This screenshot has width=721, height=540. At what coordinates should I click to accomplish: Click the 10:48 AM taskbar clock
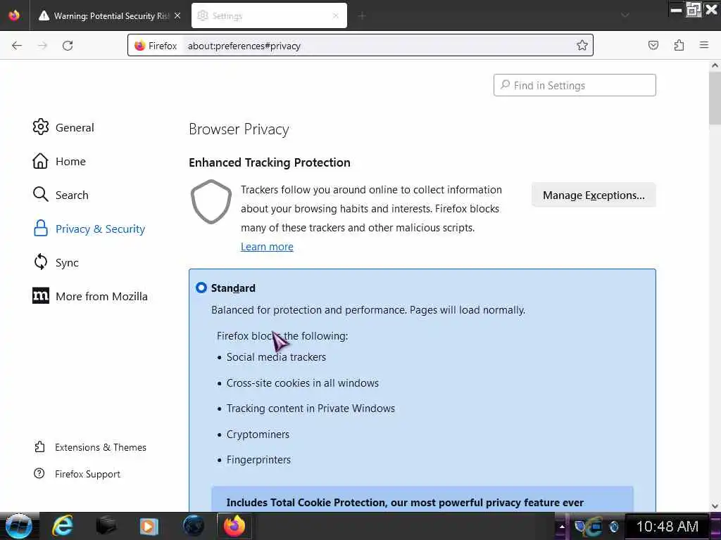(667, 526)
